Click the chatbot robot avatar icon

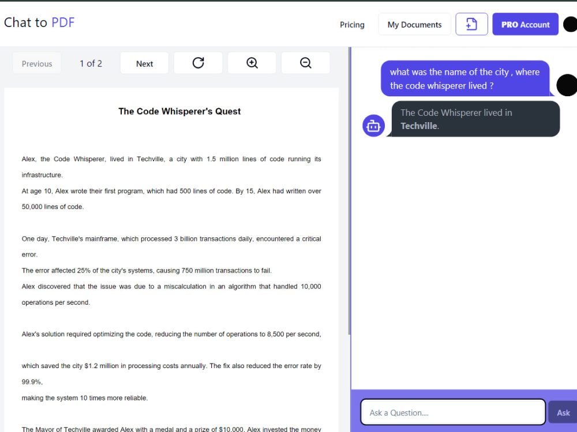tap(373, 126)
